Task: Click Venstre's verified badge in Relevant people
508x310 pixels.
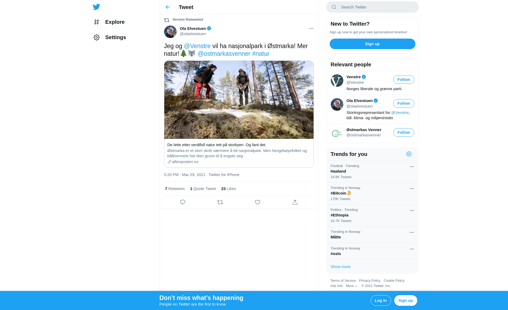Action: click(x=364, y=77)
